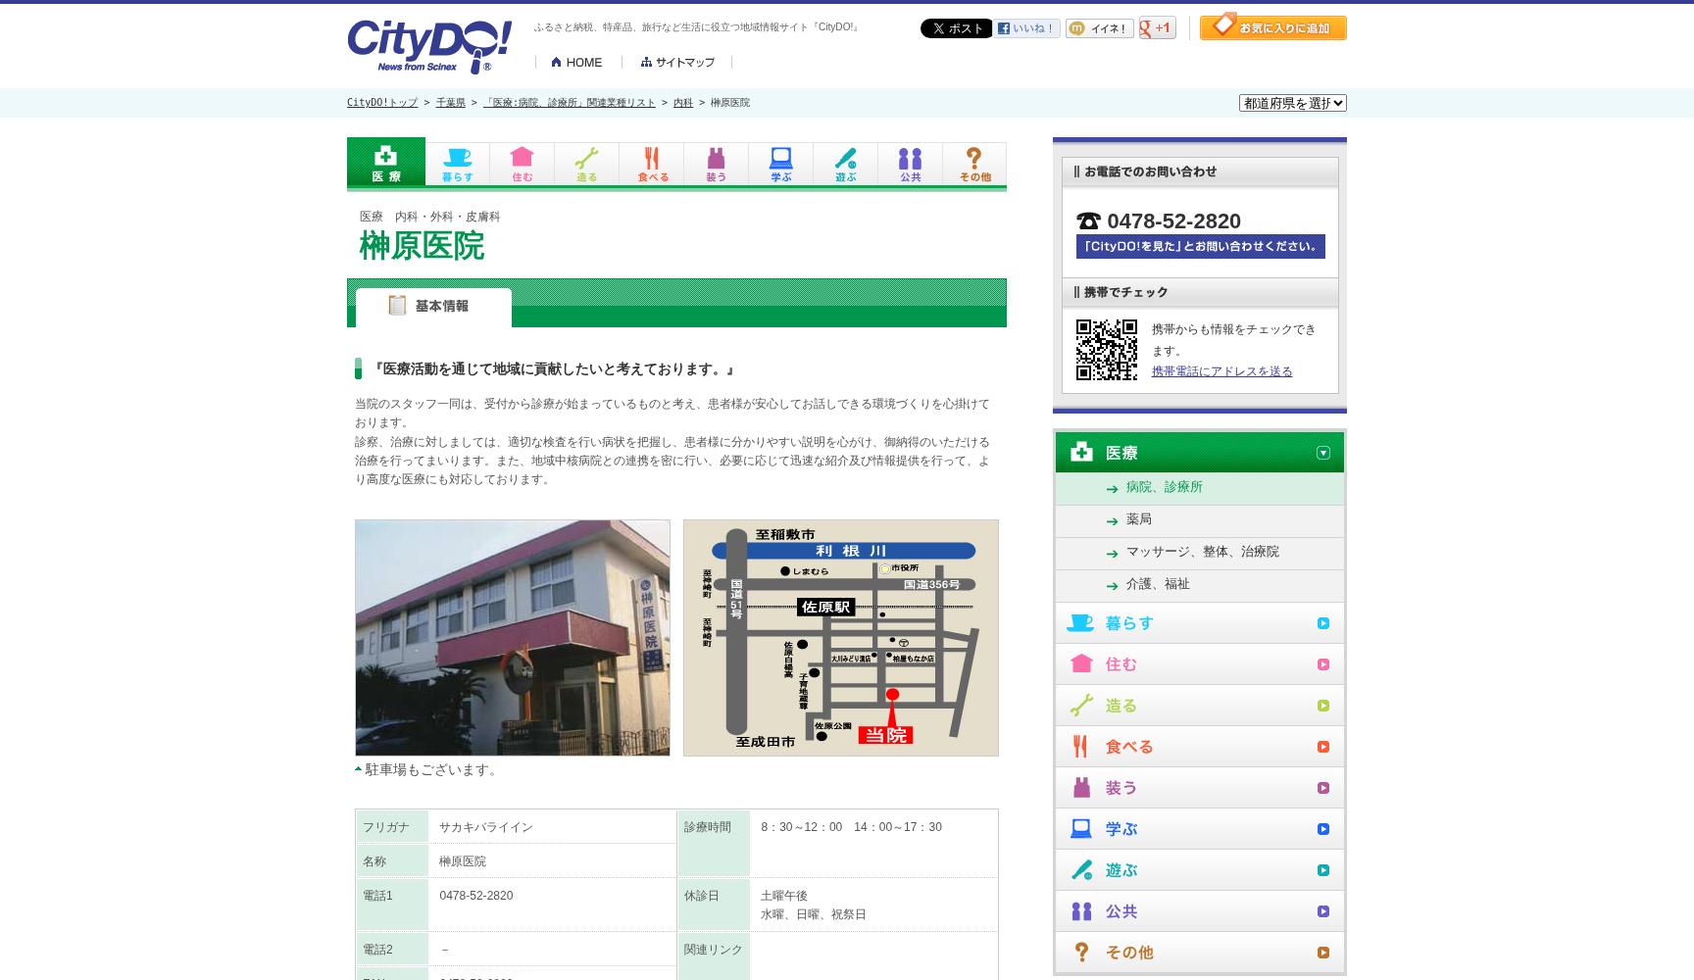This screenshot has height=980, width=1694.
Task: Click the 遊ぶ racket icon in sidebar
Action: pos(1081,870)
